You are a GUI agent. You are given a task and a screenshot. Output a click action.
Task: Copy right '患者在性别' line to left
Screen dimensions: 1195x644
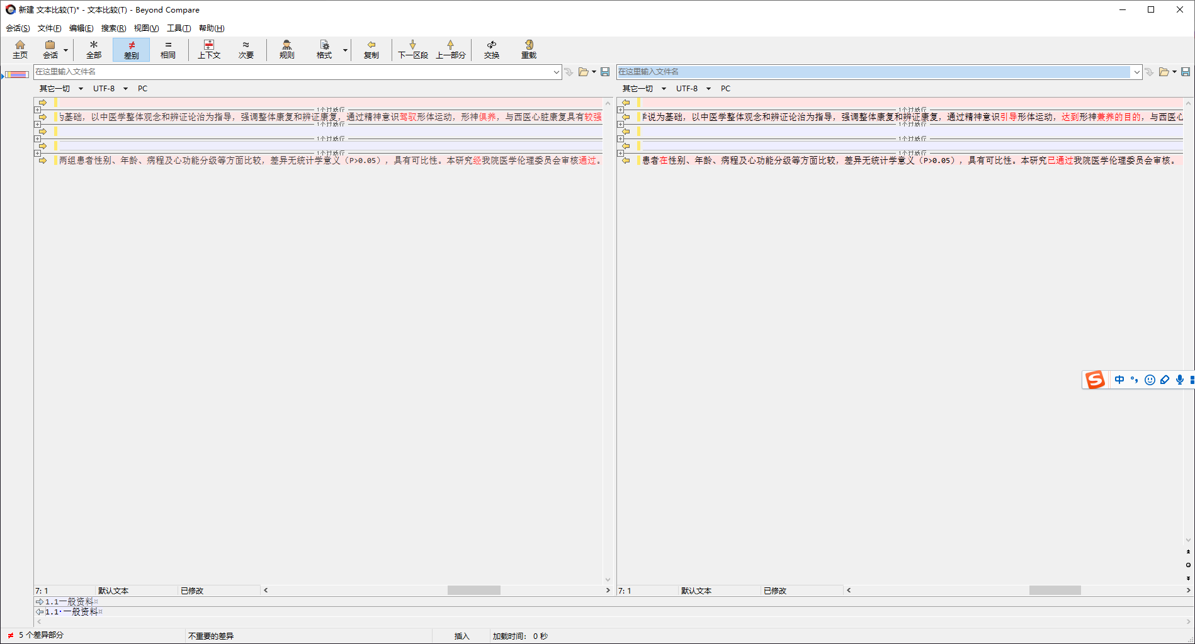[626, 161]
